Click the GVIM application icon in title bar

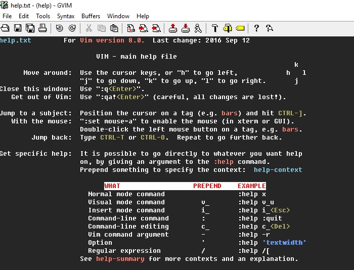click(4, 5)
